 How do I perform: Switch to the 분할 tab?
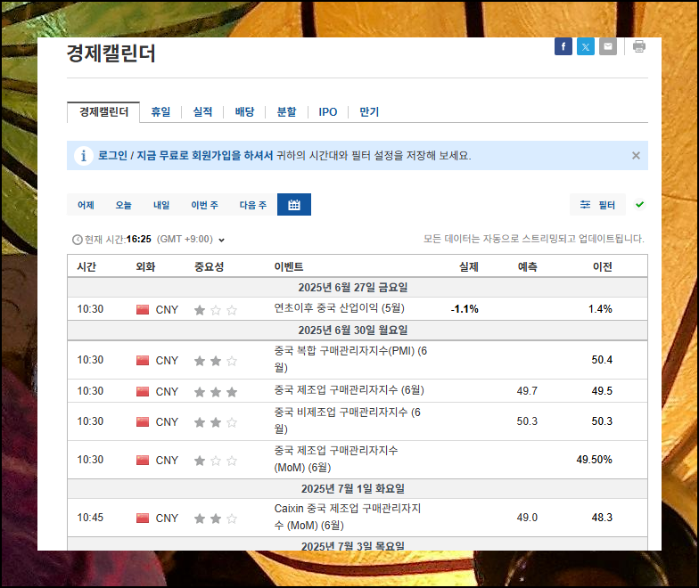pyautogui.click(x=286, y=112)
